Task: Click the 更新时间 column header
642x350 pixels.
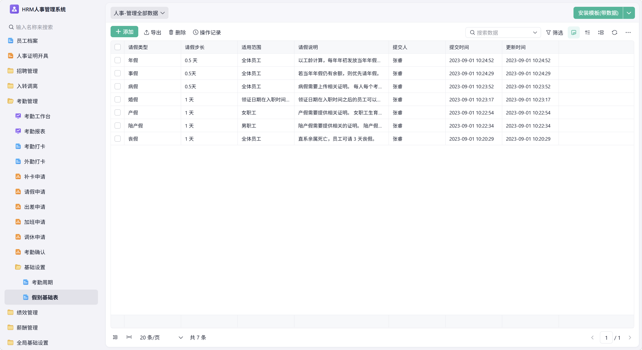Action: point(530,47)
